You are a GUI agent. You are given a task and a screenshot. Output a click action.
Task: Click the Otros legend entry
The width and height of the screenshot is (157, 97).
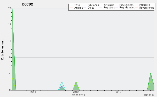(x=91, y=8)
